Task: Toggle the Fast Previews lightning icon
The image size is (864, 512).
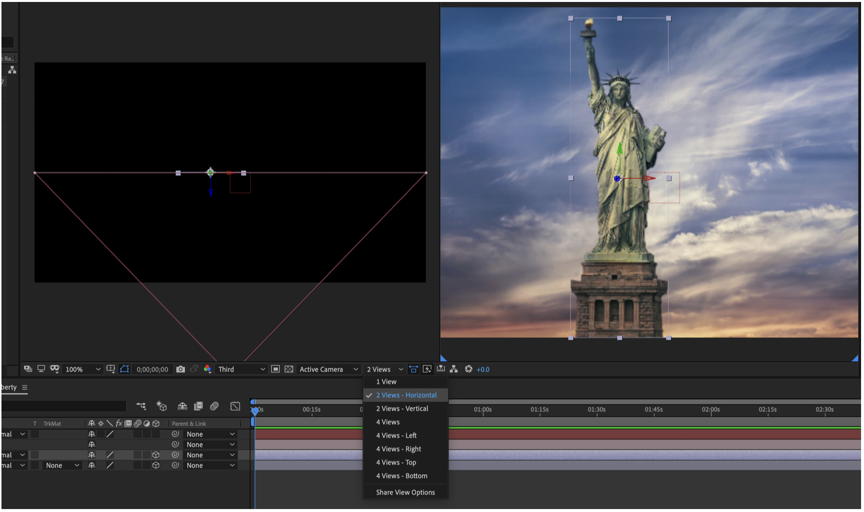Action: (x=427, y=369)
